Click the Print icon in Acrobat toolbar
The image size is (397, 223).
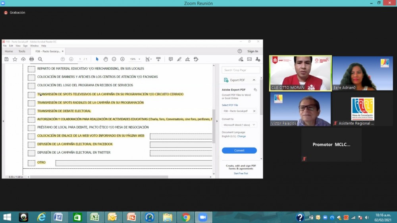click(x=32, y=59)
